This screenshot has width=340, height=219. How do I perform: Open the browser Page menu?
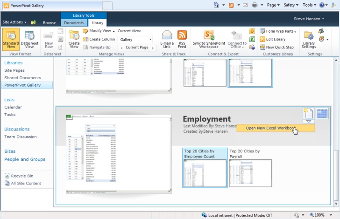tap(273, 5)
